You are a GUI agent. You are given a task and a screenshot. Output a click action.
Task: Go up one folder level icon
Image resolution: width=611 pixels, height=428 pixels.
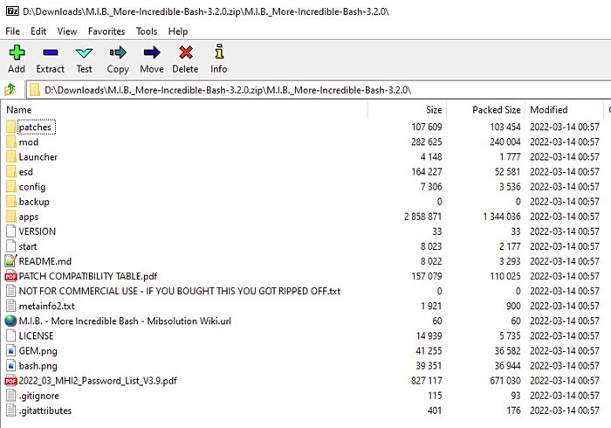(10, 90)
